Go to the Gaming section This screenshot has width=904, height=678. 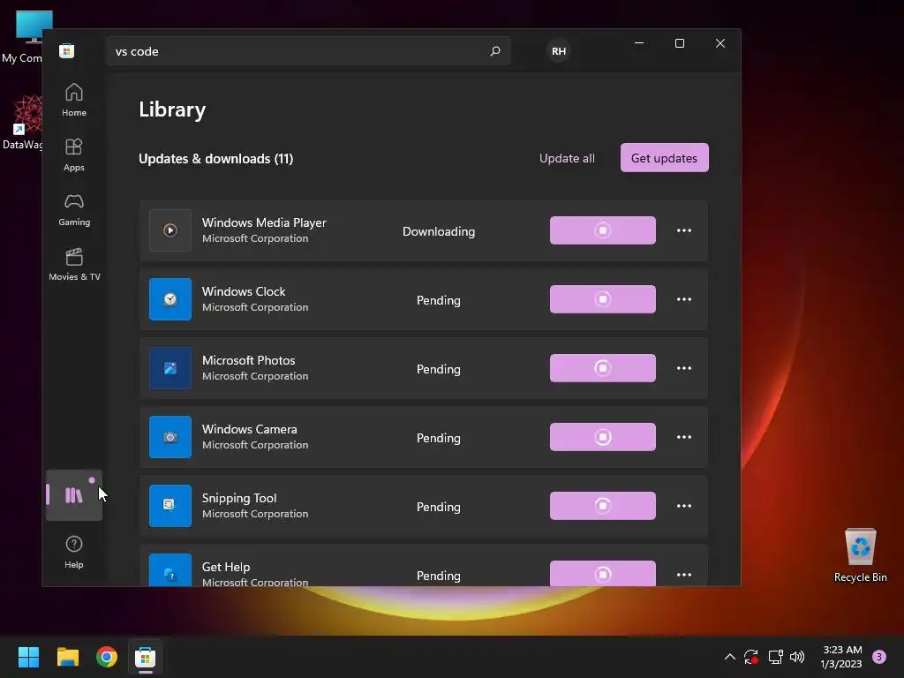(x=74, y=209)
